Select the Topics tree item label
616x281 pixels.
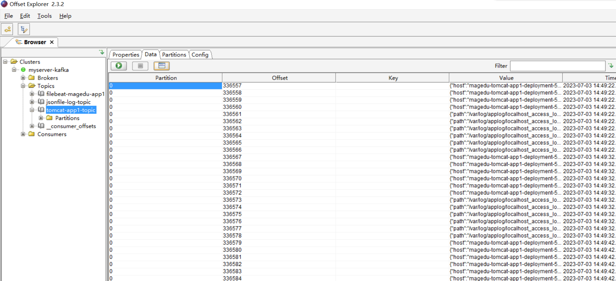click(x=46, y=86)
